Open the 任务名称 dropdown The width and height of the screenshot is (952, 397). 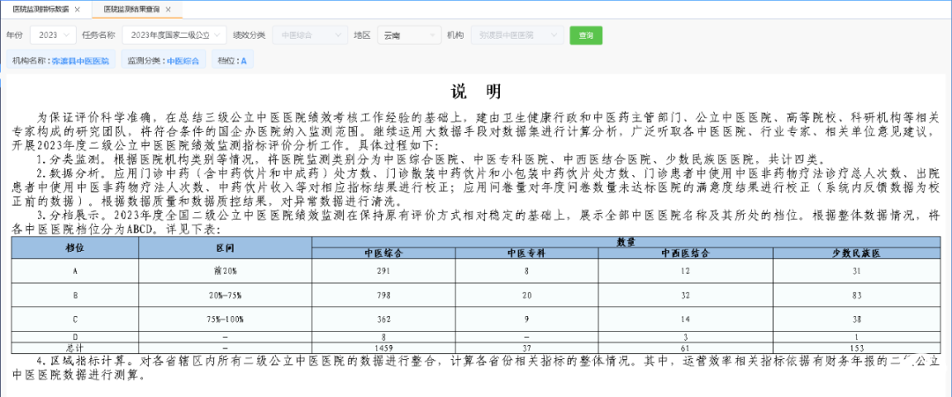coord(175,35)
